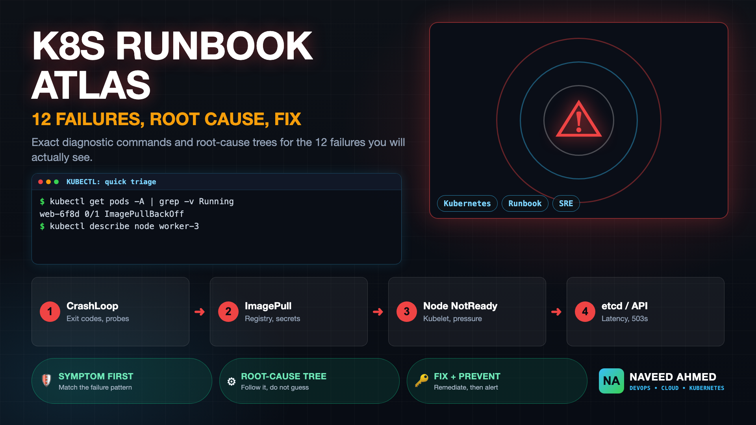756x425 pixels.
Task: Click the gear icon beside Root-Cause Tree
Action: [232, 381]
